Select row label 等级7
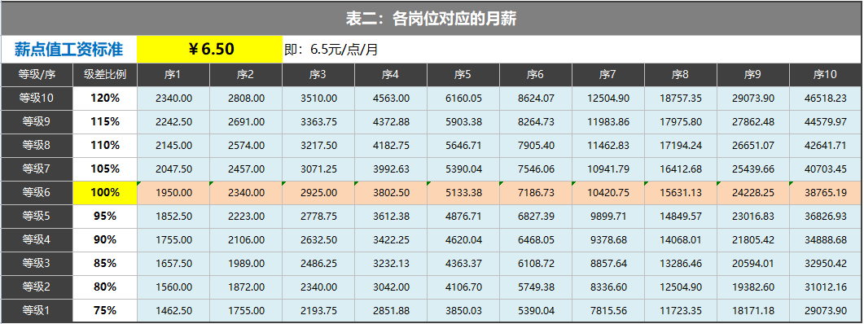 [x=37, y=169]
